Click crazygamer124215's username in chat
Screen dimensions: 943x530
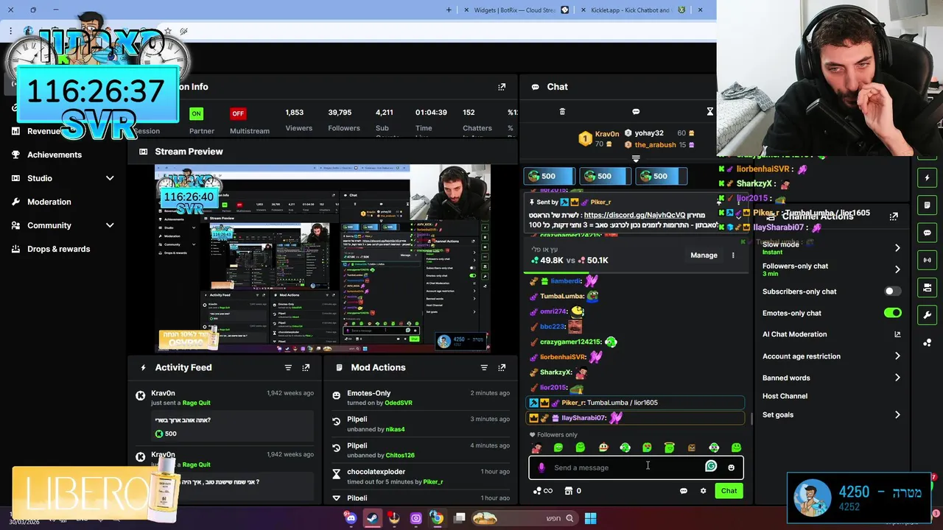click(x=571, y=342)
